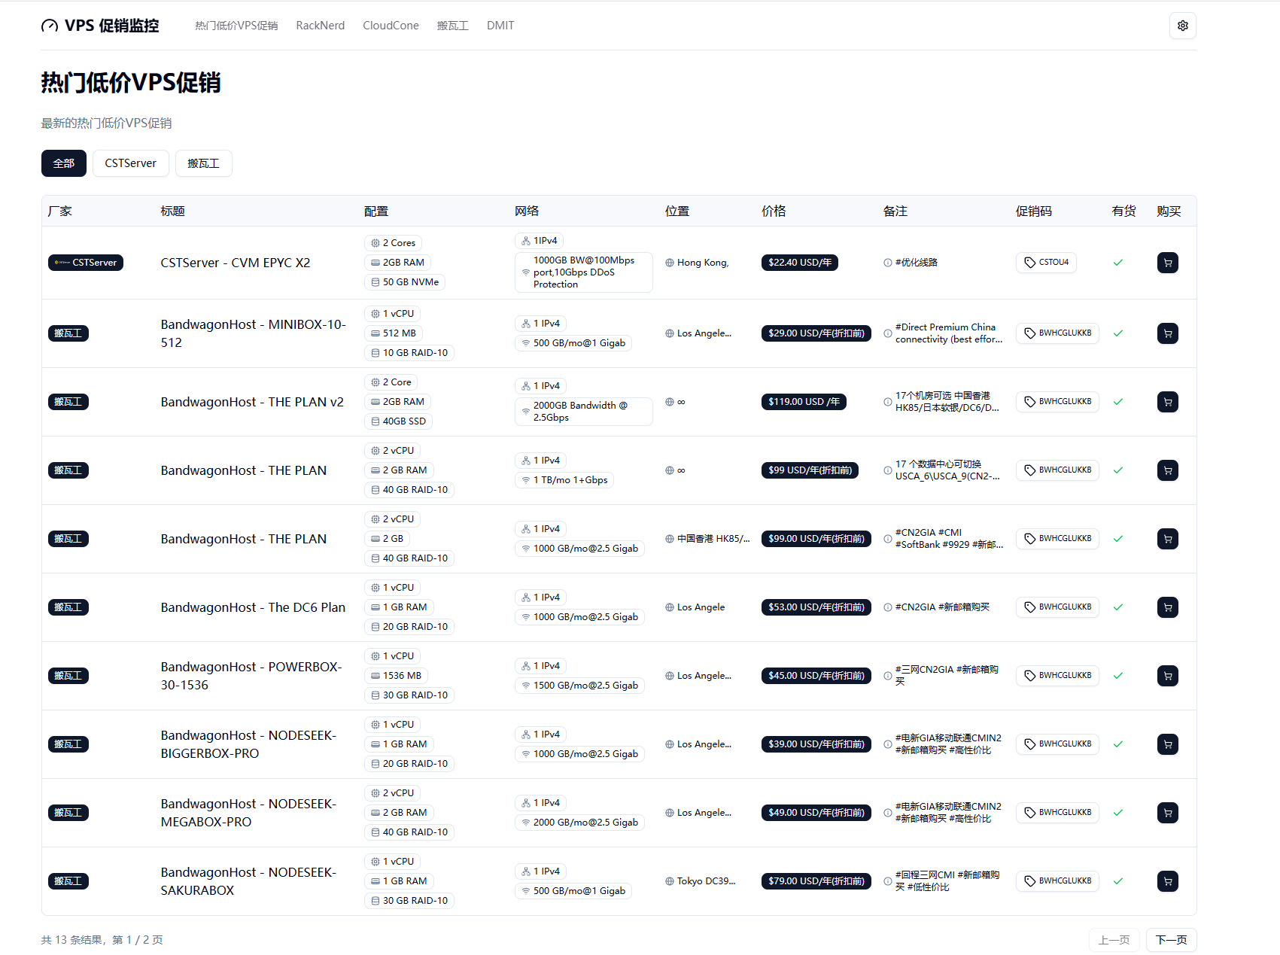Screen dimensions: 1280x955
Task: Click cart icon for NODESEEK-SAKURABOX row
Action: click(1168, 881)
